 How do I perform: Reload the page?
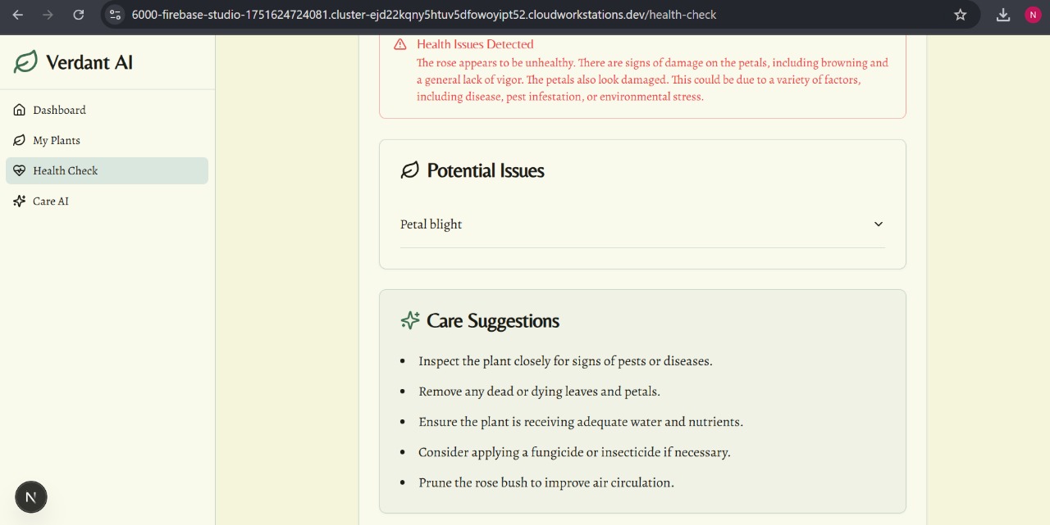[78, 15]
